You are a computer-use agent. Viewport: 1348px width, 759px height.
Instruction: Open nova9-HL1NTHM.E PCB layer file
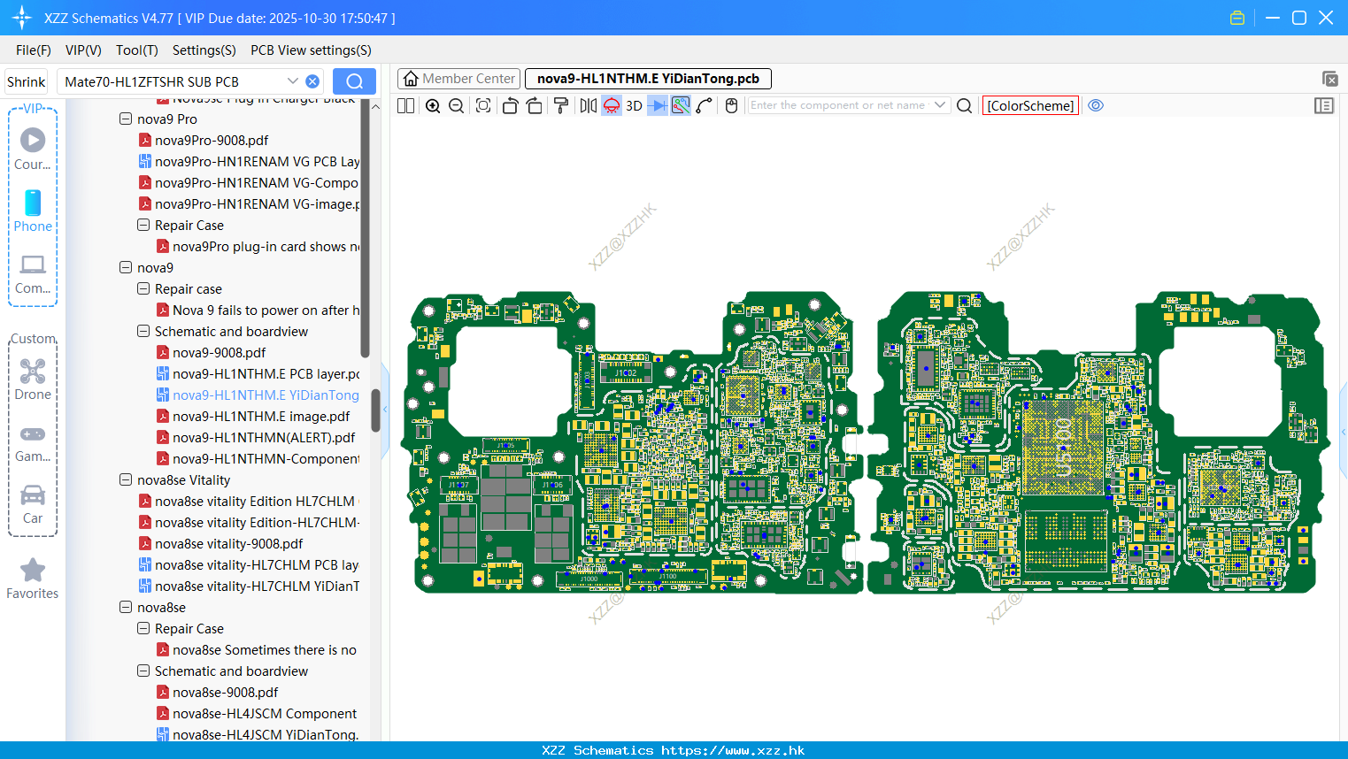click(258, 373)
